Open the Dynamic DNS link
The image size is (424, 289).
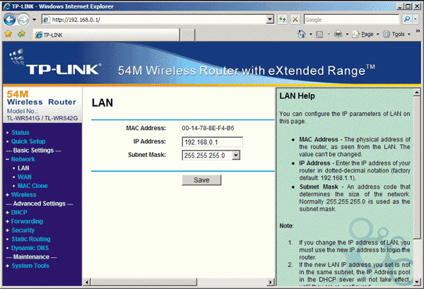coord(30,248)
